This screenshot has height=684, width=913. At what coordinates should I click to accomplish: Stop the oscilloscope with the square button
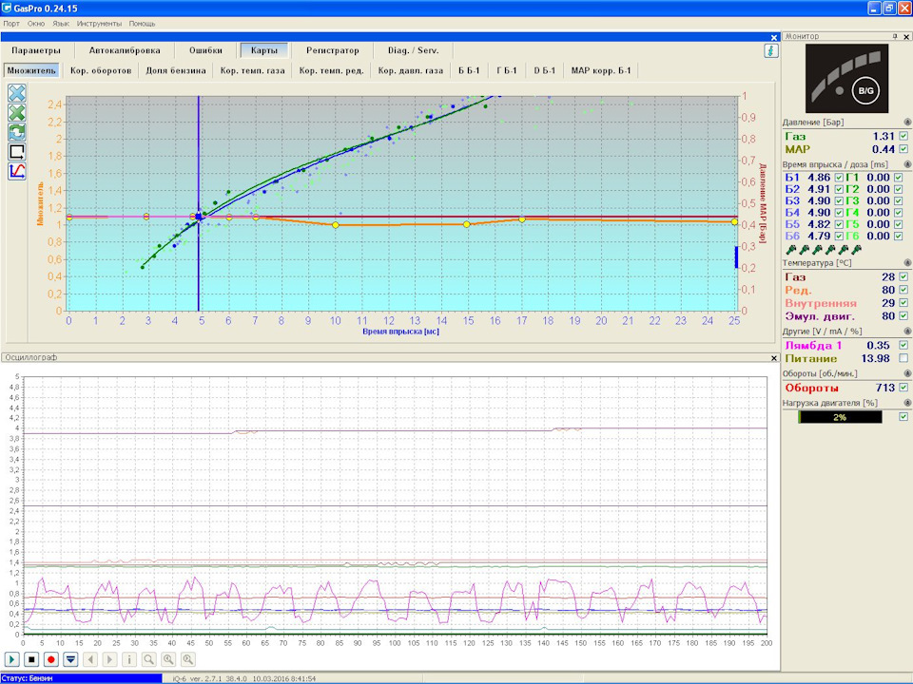pos(32,659)
